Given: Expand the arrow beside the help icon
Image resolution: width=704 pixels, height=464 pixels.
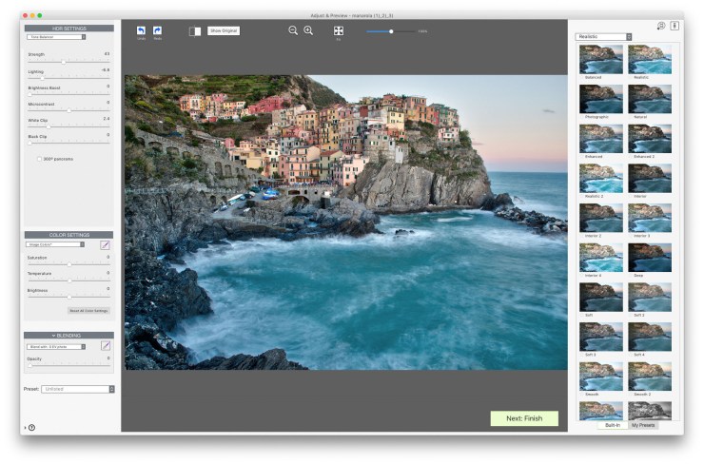Looking at the screenshot, I should [25, 428].
